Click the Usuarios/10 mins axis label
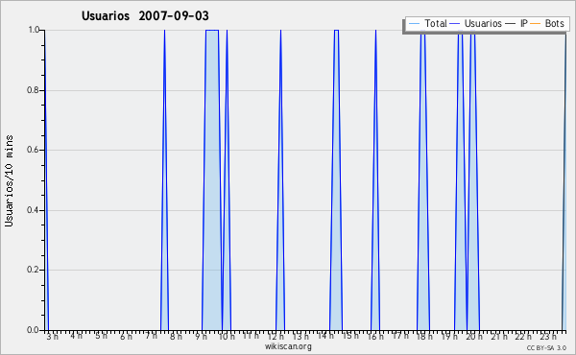 [x=9, y=180]
